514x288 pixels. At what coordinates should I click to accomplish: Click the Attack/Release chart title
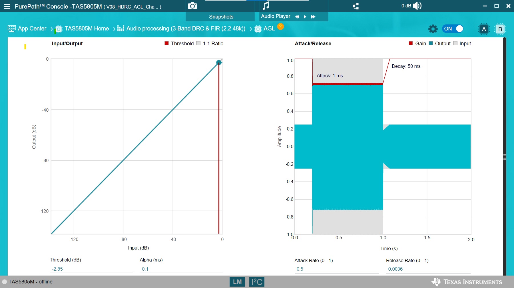point(313,43)
